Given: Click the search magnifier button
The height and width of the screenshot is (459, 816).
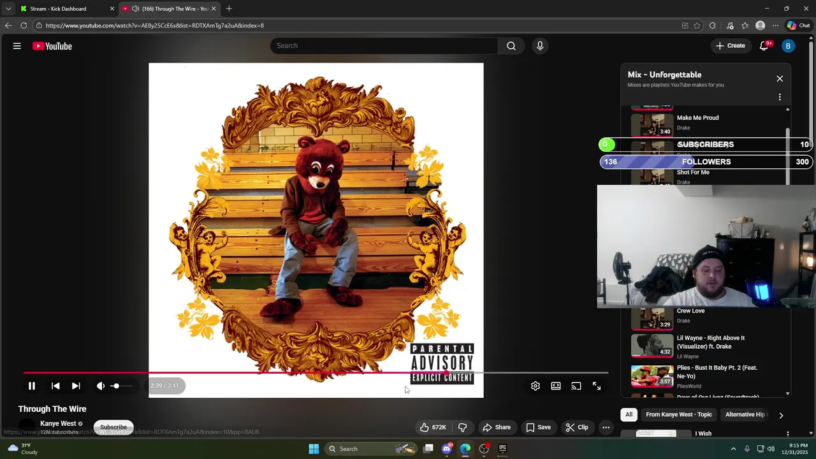Looking at the screenshot, I should [511, 46].
